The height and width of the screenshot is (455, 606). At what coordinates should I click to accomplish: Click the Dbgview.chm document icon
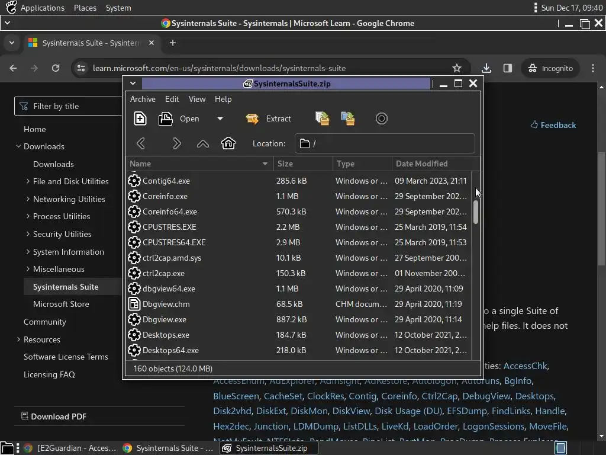pyautogui.click(x=134, y=304)
